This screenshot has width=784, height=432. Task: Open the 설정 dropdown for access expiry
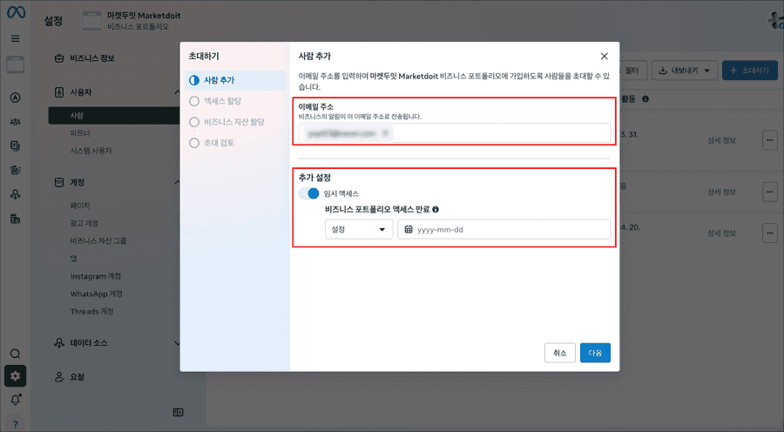(x=359, y=230)
